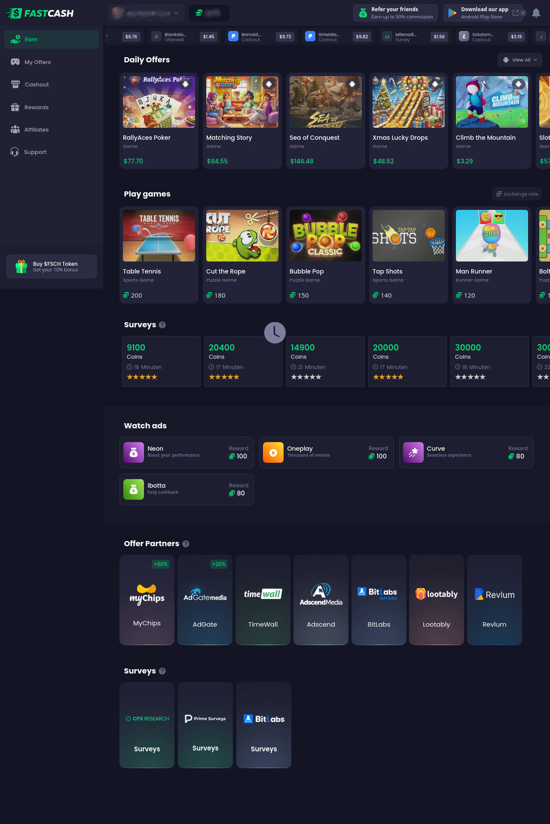Close the Download our app banner

[523, 13]
